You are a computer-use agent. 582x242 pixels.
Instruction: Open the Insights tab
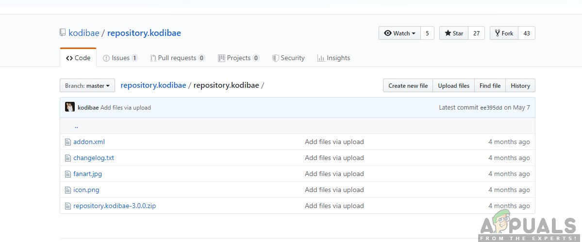[333, 58]
